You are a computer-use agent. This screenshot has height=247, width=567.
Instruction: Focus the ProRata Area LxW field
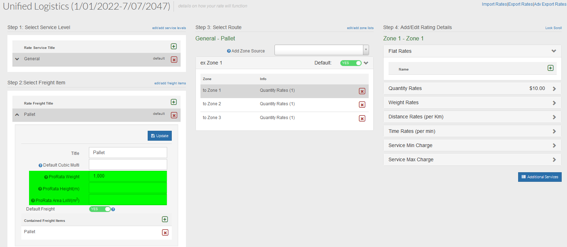tap(128, 200)
